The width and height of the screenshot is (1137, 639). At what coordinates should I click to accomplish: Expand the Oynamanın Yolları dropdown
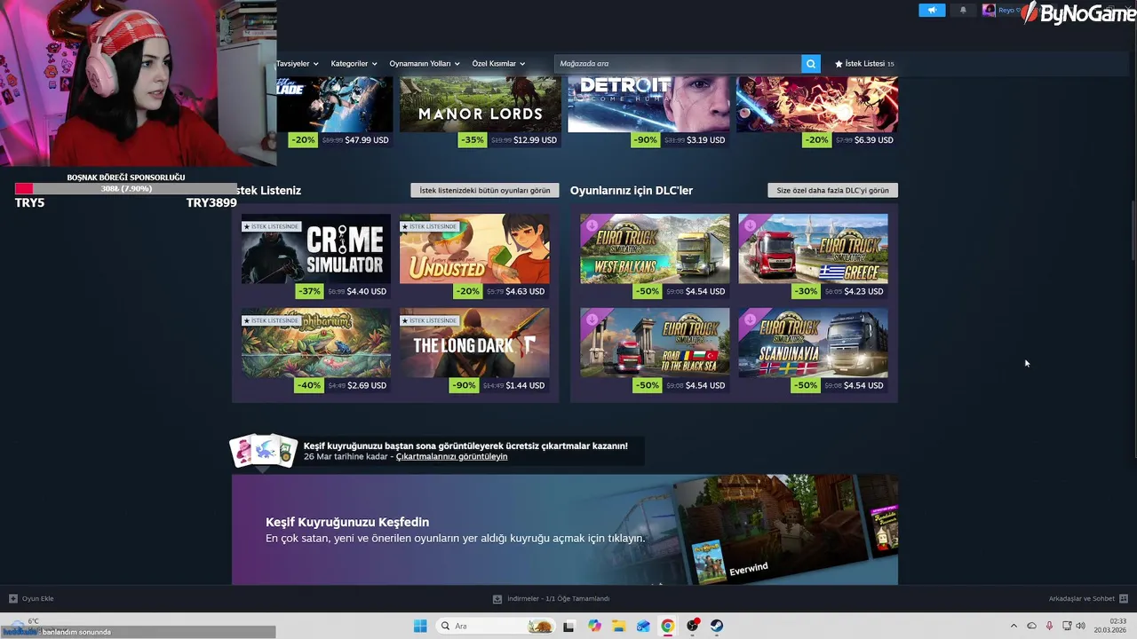coord(425,64)
